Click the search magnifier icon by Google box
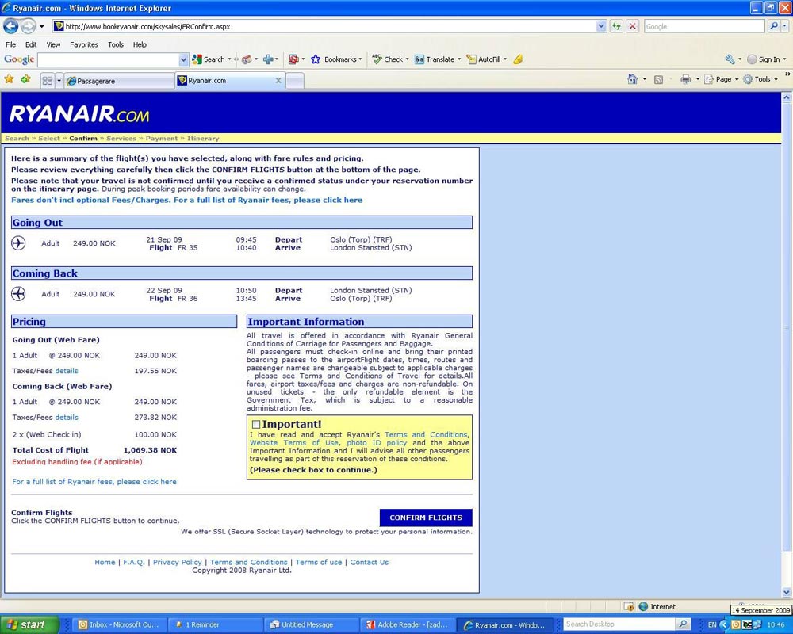793x634 pixels. pyautogui.click(x=773, y=26)
